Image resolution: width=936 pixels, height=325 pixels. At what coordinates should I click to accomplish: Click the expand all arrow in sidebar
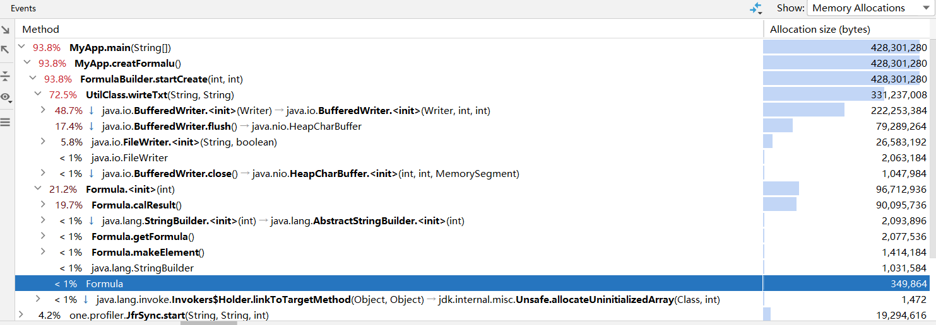coord(5,30)
